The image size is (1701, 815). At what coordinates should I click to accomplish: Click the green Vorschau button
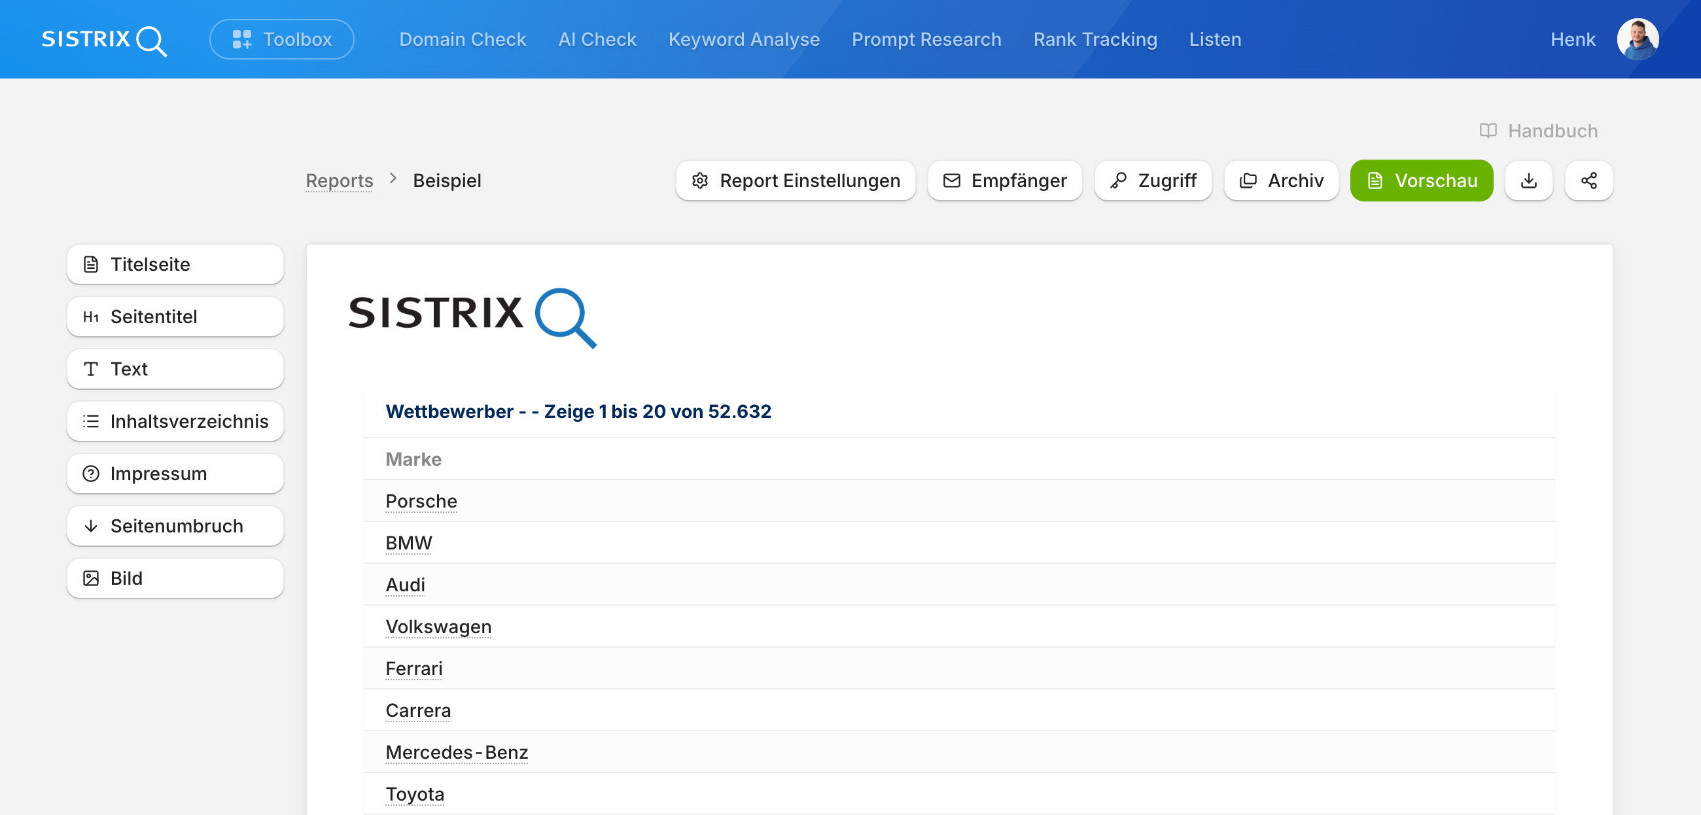pyautogui.click(x=1422, y=181)
